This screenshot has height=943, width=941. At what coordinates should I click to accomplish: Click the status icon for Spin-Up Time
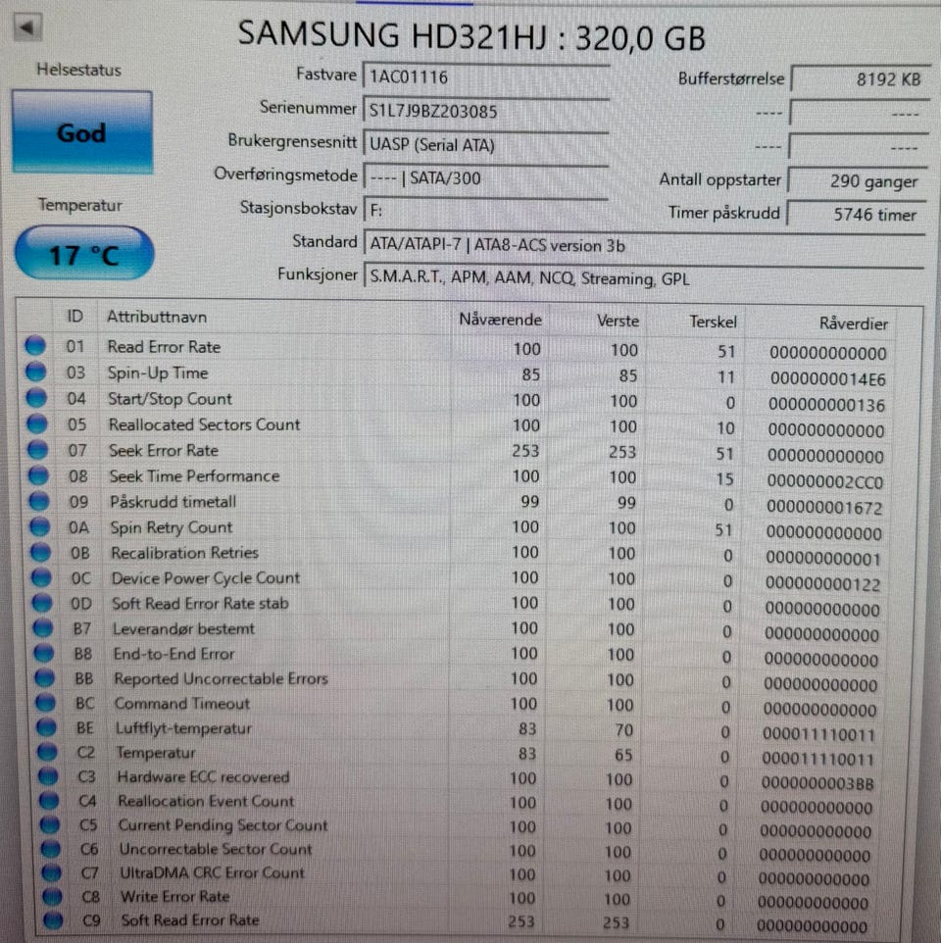point(36,372)
